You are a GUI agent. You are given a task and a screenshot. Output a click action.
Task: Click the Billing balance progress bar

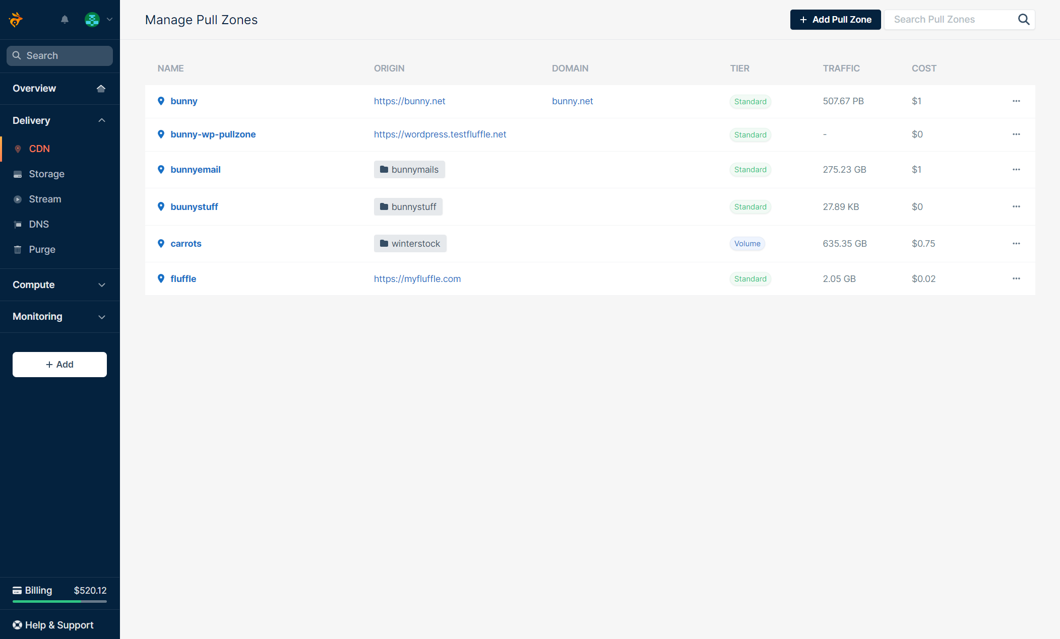tap(59, 601)
